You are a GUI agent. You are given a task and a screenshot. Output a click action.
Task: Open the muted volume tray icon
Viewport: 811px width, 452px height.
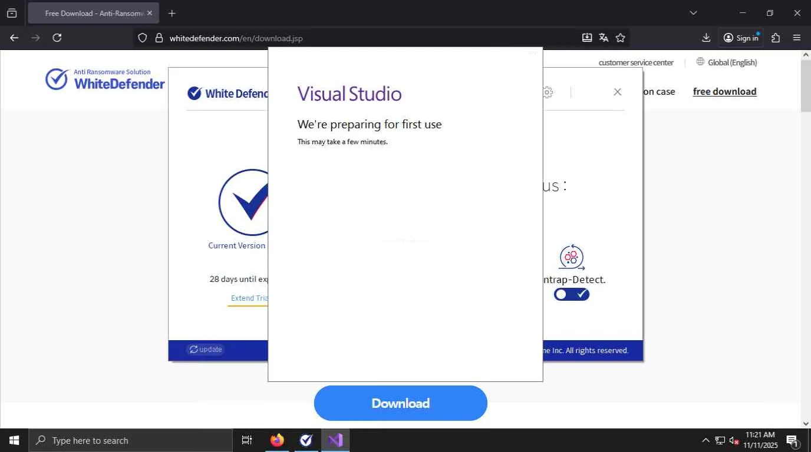click(734, 440)
